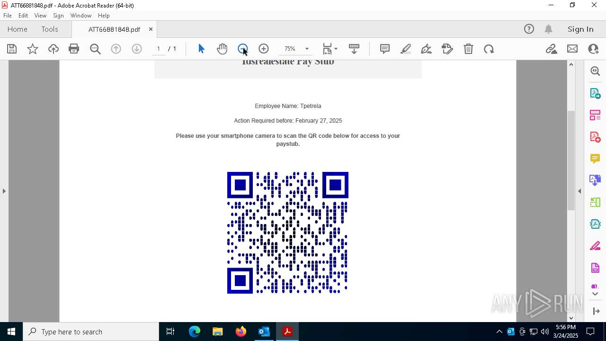Open Organize Pages tool in right pane
This screenshot has width=606, height=341.
point(595,115)
